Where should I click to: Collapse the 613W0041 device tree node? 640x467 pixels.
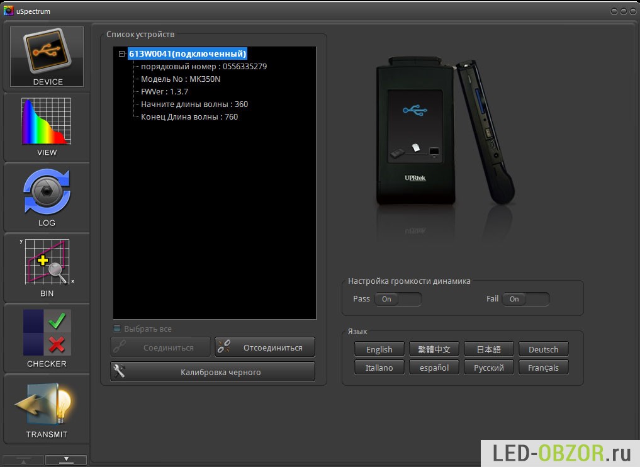tap(121, 54)
